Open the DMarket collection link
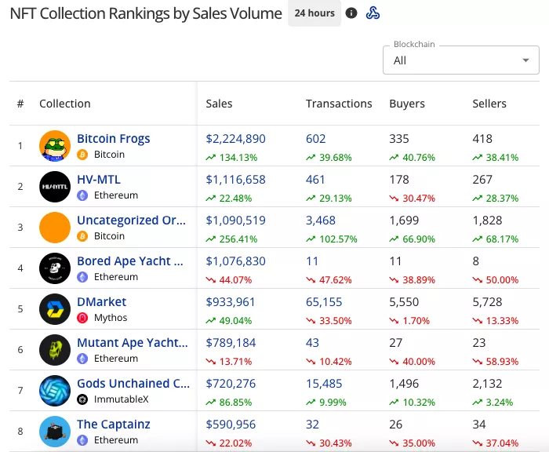 (101, 302)
